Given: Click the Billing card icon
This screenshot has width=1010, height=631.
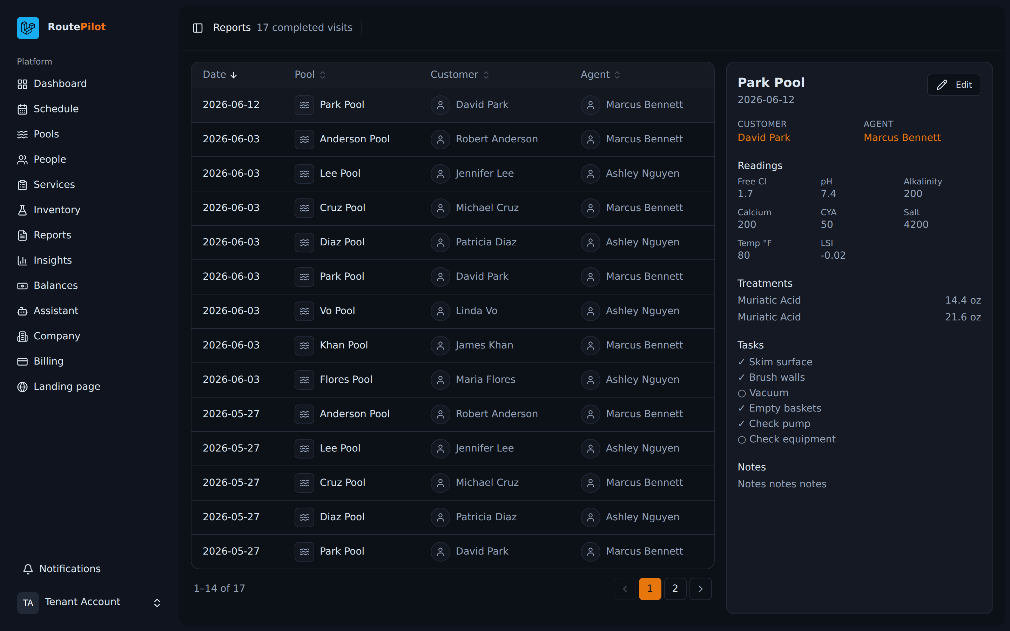Looking at the screenshot, I should click(22, 361).
